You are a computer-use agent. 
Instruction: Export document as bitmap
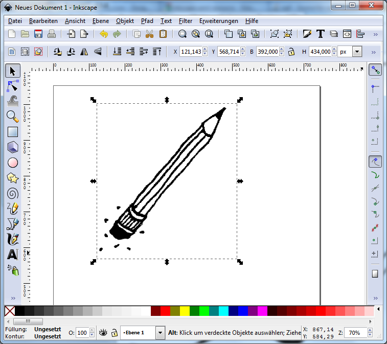pyautogui.click(x=84, y=34)
